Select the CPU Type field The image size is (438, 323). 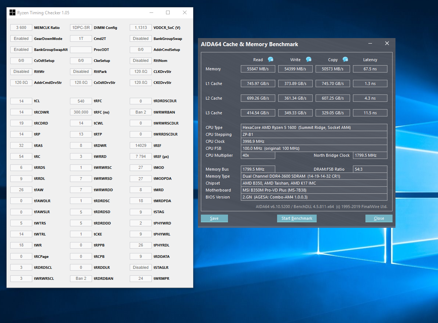click(x=314, y=127)
